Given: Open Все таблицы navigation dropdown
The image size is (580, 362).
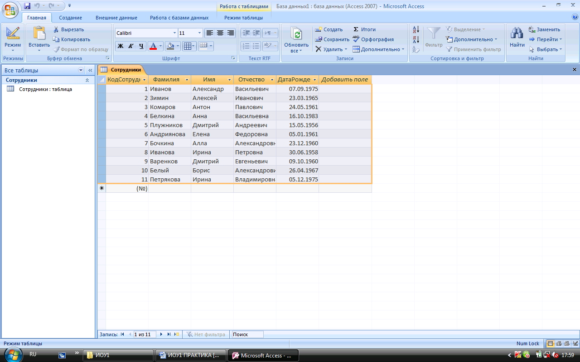Looking at the screenshot, I should [81, 70].
